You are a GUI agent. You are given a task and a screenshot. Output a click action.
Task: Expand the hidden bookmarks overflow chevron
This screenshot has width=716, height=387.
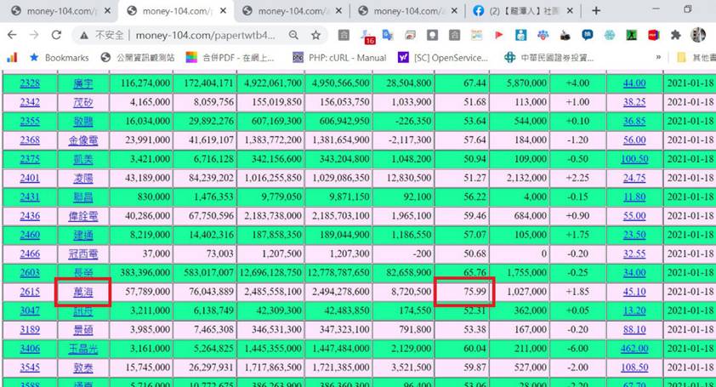tap(657, 58)
